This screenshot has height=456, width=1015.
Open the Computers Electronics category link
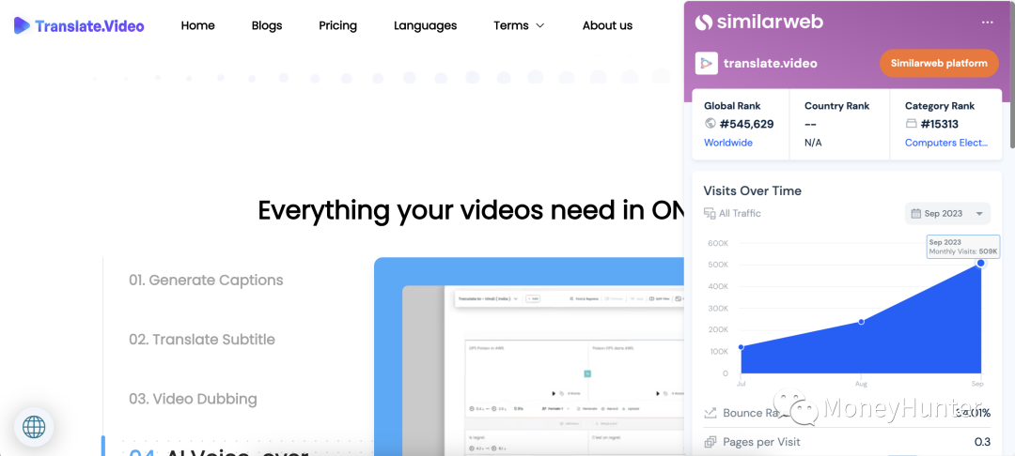[945, 143]
